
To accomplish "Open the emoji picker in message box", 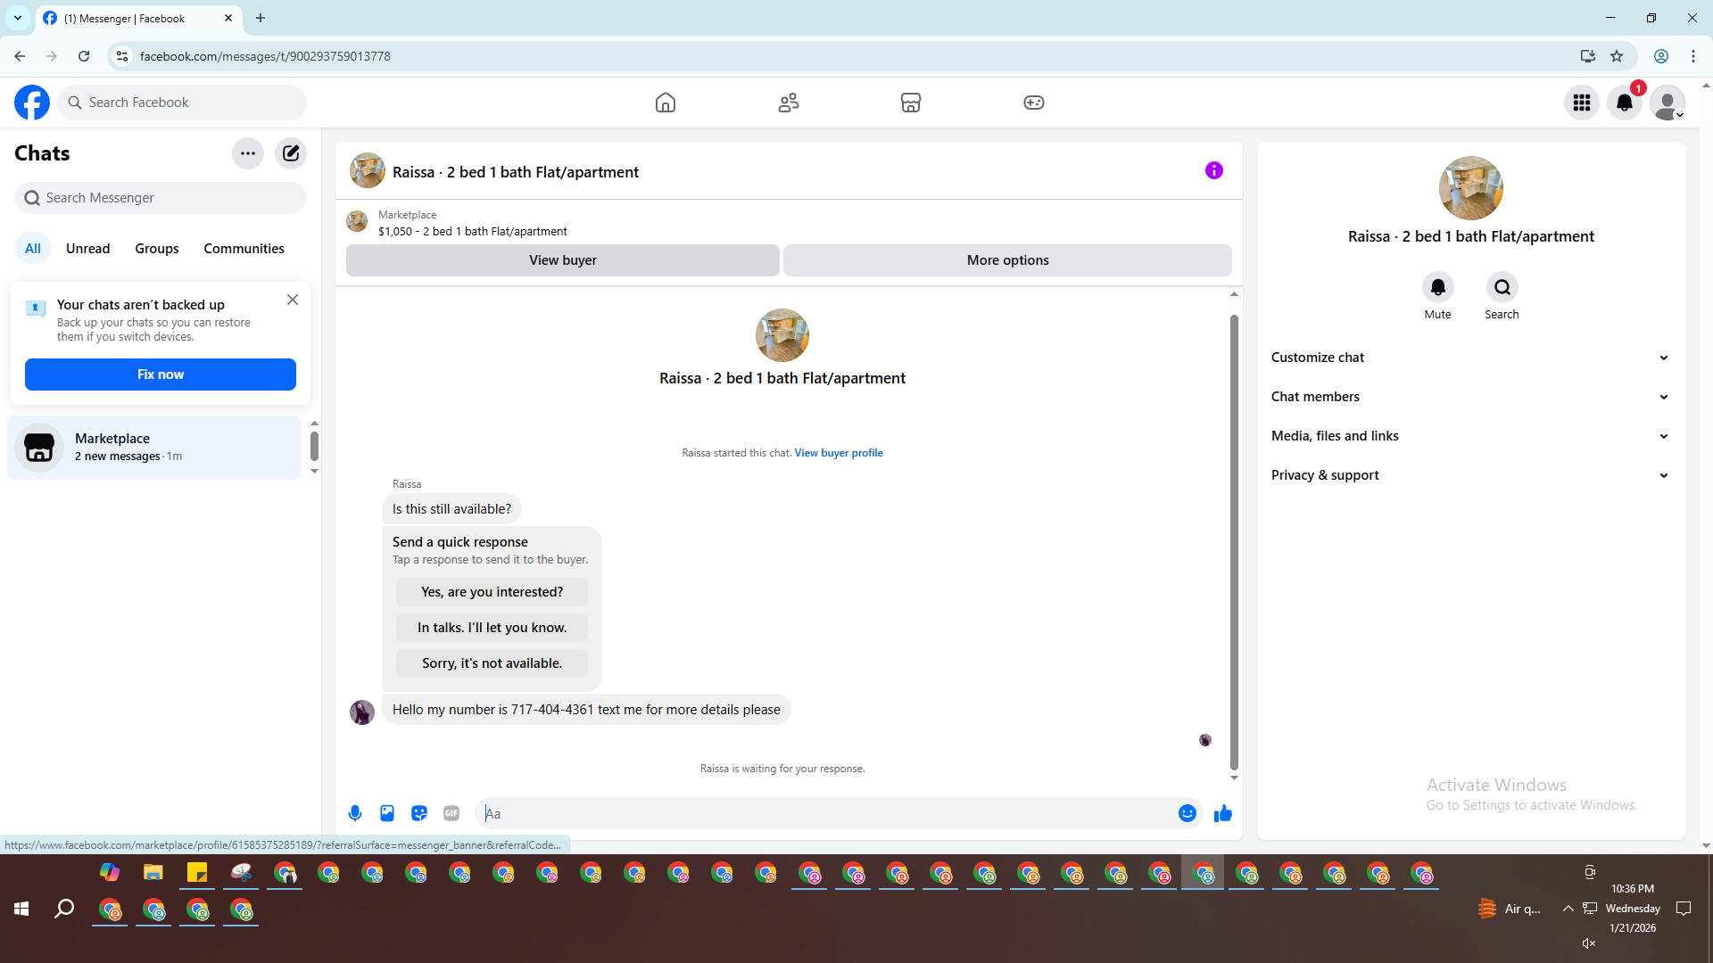I will click(1187, 813).
